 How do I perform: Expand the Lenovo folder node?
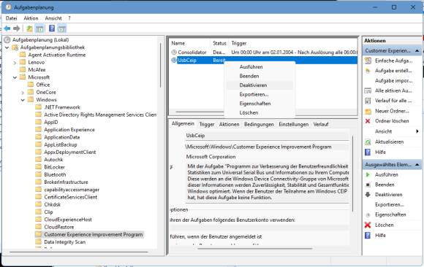15,62
